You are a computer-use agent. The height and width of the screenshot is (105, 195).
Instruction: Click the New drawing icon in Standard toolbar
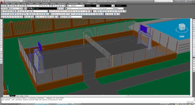point(2,6)
